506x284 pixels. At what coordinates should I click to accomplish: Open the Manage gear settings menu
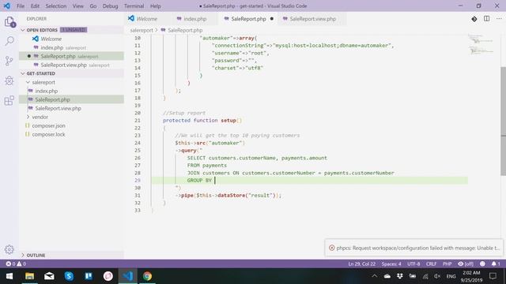(x=9, y=249)
